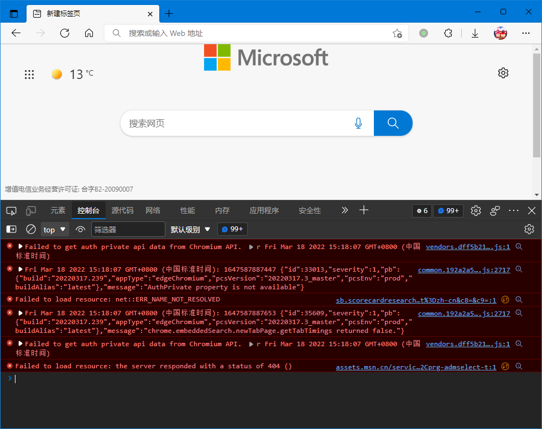Switch to the 元素 tab
The width and height of the screenshot is (542, 429).
[58, 210]
